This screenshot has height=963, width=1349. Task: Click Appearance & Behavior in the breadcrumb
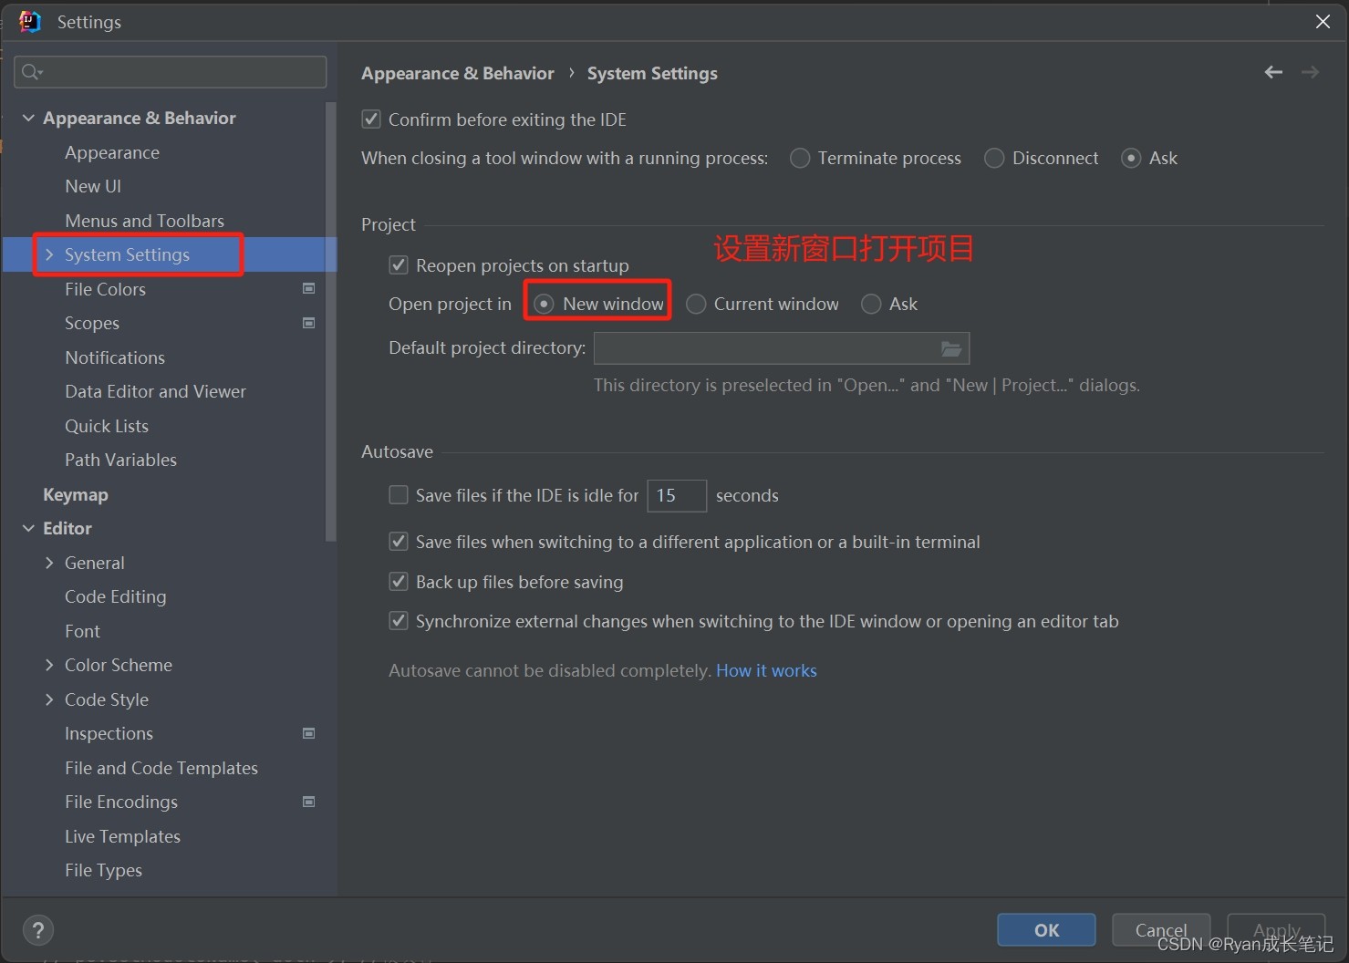click(x=458, y=73)
